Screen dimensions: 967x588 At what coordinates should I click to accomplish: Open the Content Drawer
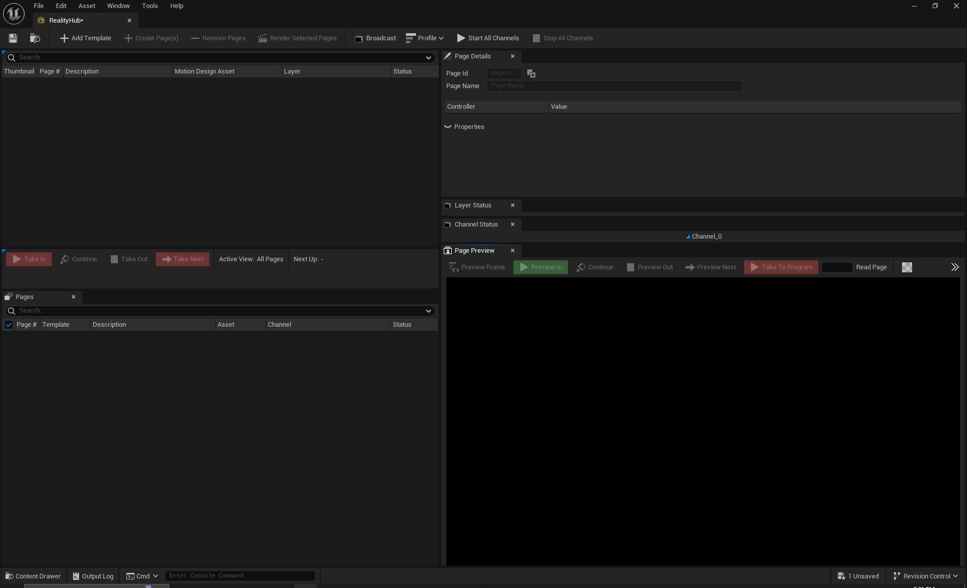[x=33, y=576]
